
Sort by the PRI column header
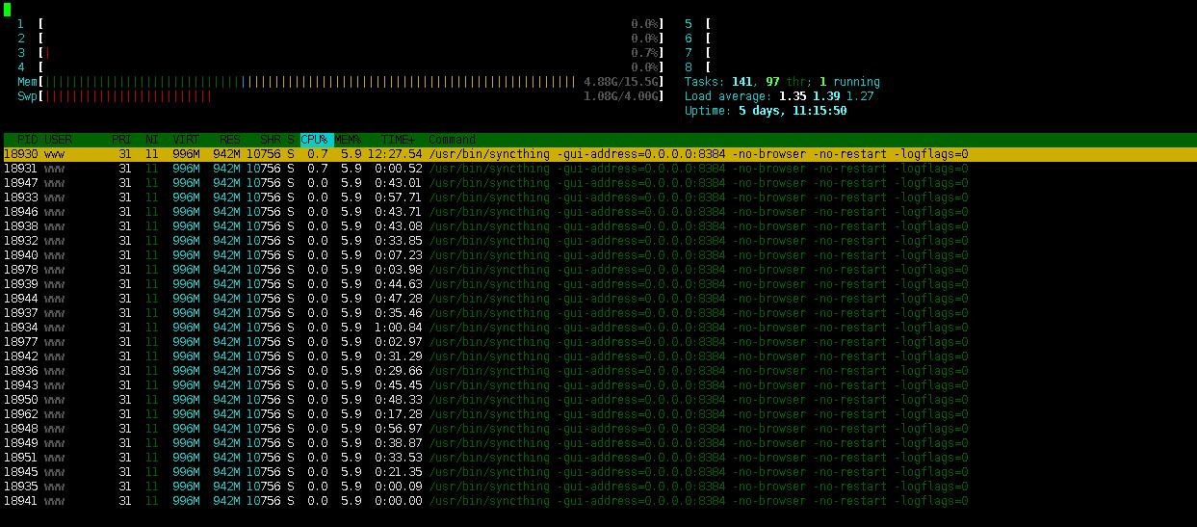pos(120,140)
